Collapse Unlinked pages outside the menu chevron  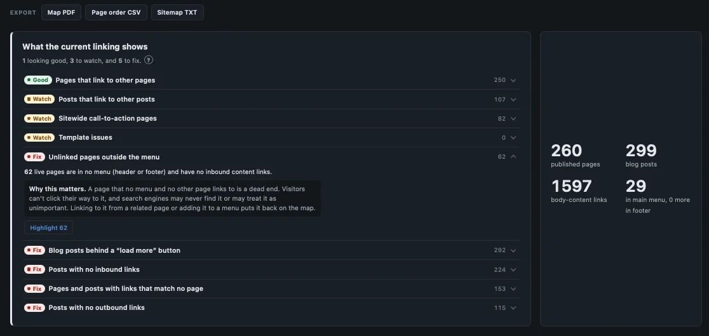513,156
